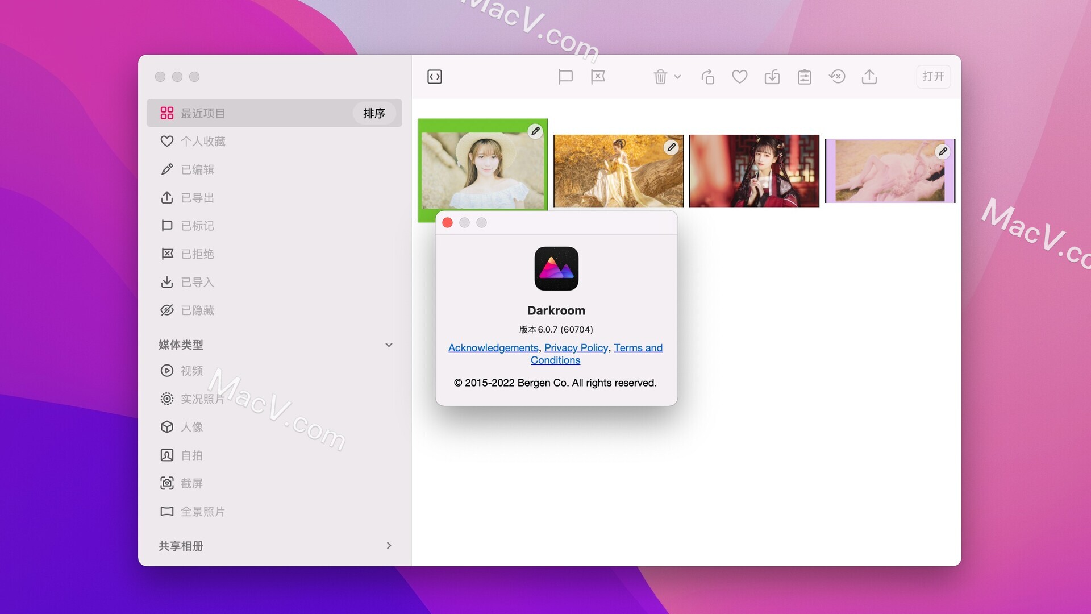Screen dimensions: 1091x614
Task: Click edited pencil badge on pink photo
Action: point(943,152)
